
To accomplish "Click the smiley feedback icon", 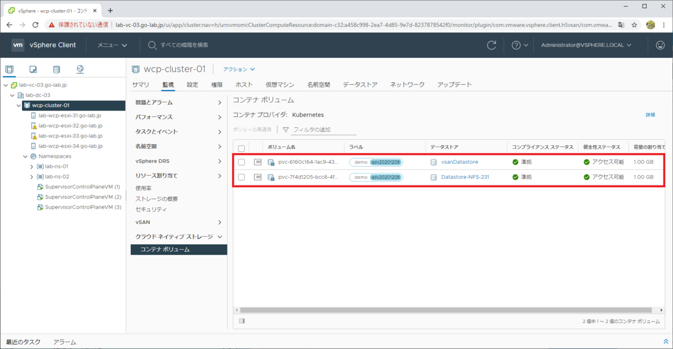I will point(660,45).
